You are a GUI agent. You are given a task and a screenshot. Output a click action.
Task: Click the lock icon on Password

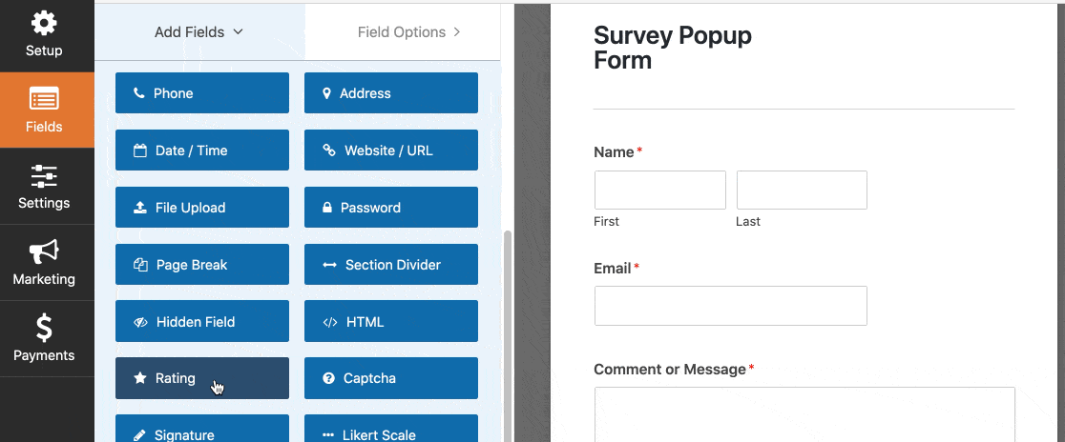point(327,208)
